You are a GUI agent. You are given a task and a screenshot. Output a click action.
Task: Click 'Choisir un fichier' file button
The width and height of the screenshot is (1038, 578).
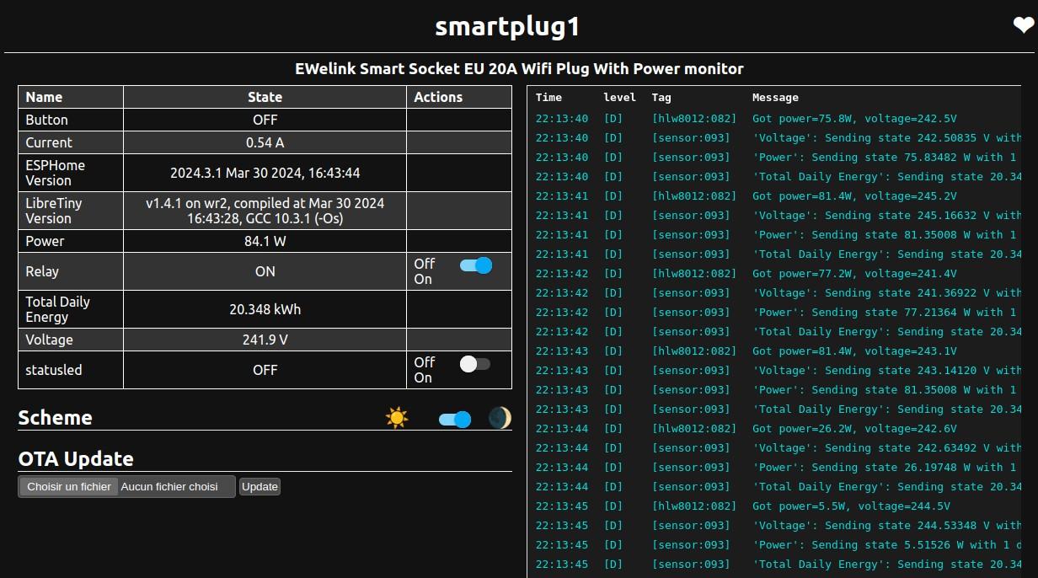[x=69, y=486]
